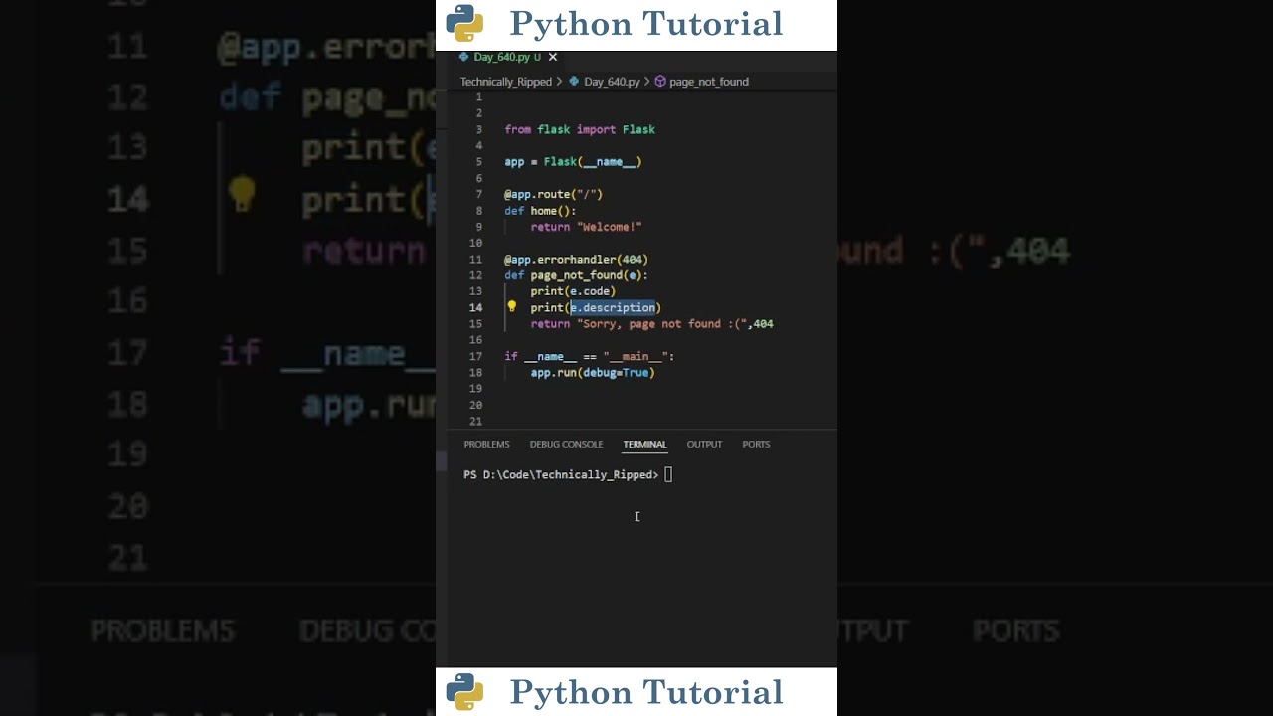Click line number 11 in the gutter
This screenshot has width=1273, height=716.
pyautogui.click(x=475, y=260)
